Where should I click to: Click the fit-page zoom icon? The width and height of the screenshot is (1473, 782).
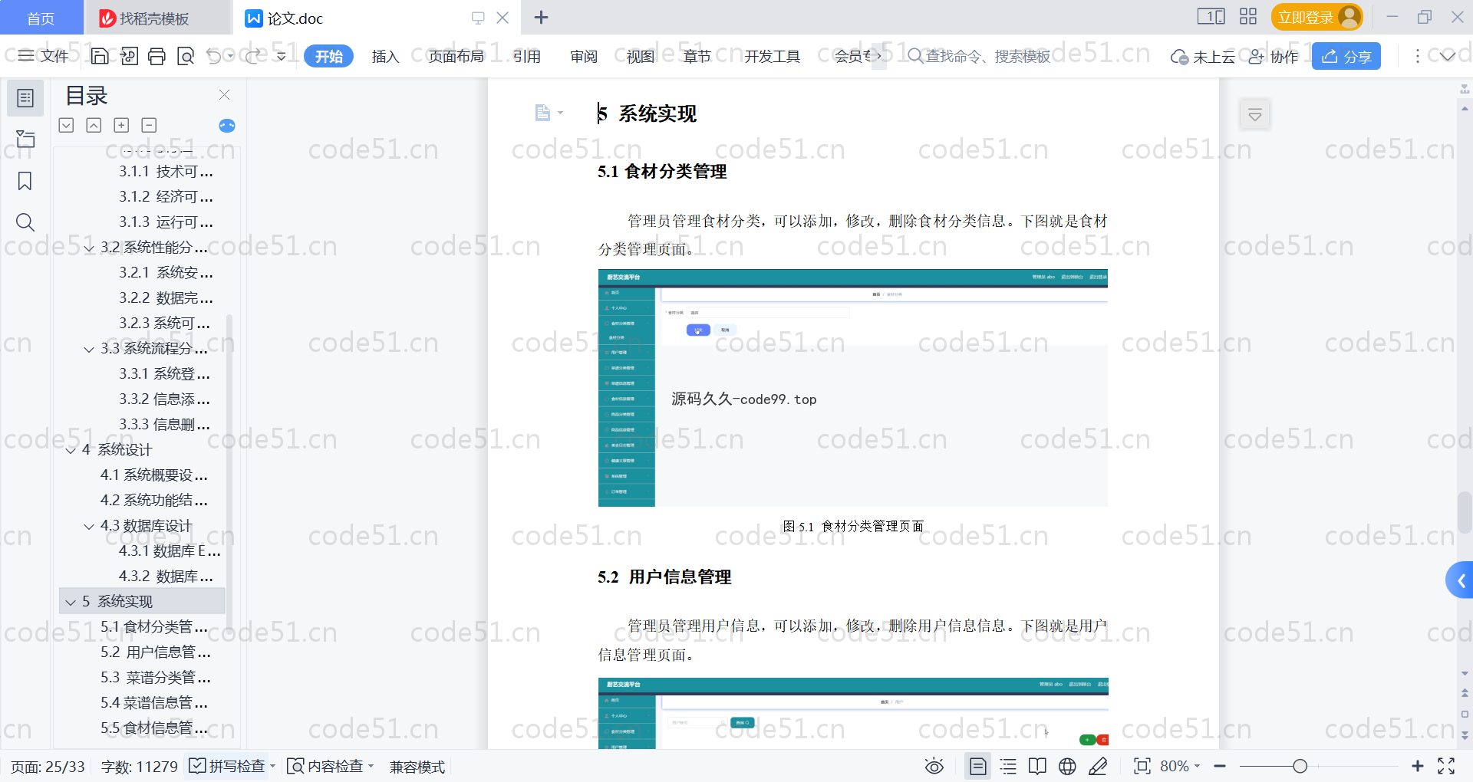[1142, 766]
